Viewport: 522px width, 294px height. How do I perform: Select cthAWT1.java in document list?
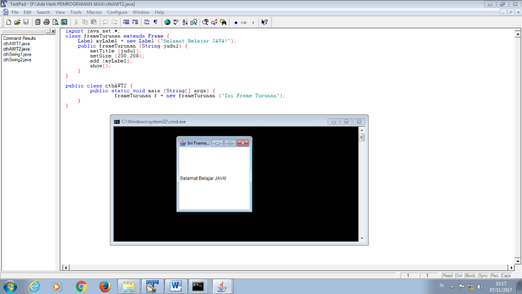(x=16, y=44)
